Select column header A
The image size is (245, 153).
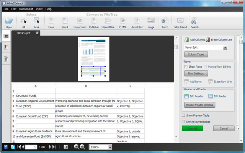(36, 86)
